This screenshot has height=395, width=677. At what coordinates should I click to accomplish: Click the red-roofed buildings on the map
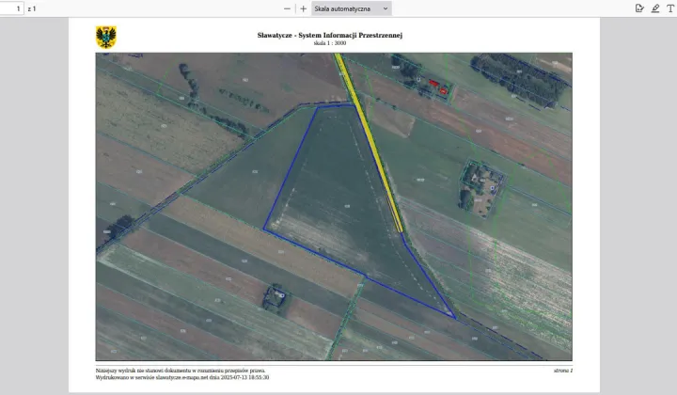pyautogui.click(x=435, y=87)
